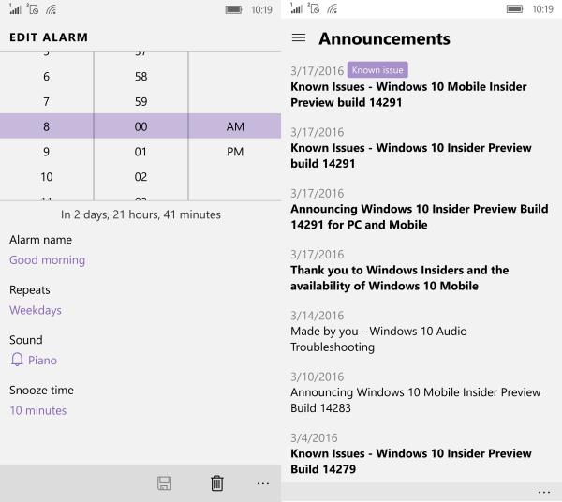Screen dimensions: 562x502
Task: Pick minute 01 in the alarm picker
Action: point(140,152)
